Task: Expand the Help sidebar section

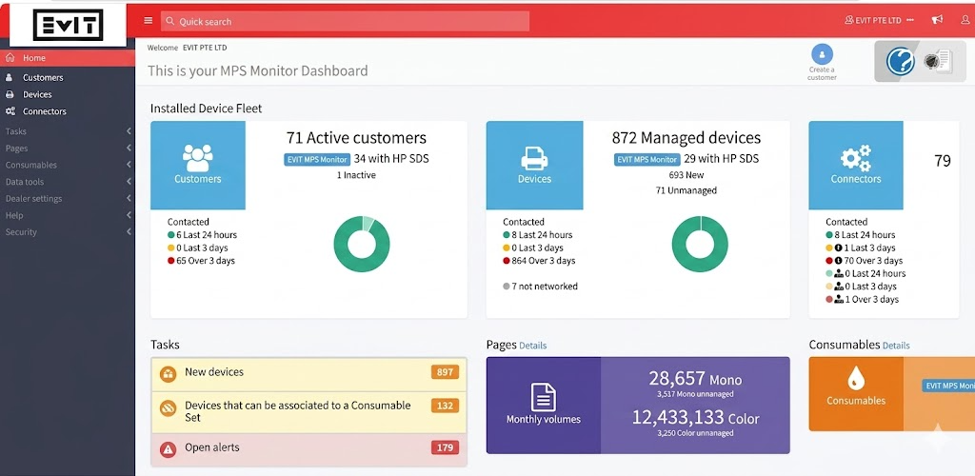Action: click(x=68, y=215)
